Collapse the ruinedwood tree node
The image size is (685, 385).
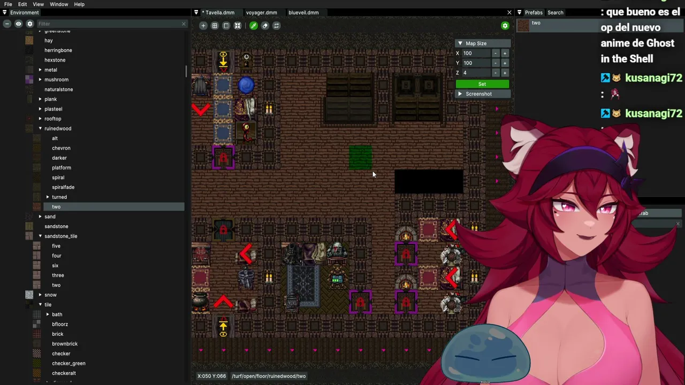pyautogui.click(x=40, y=129)
